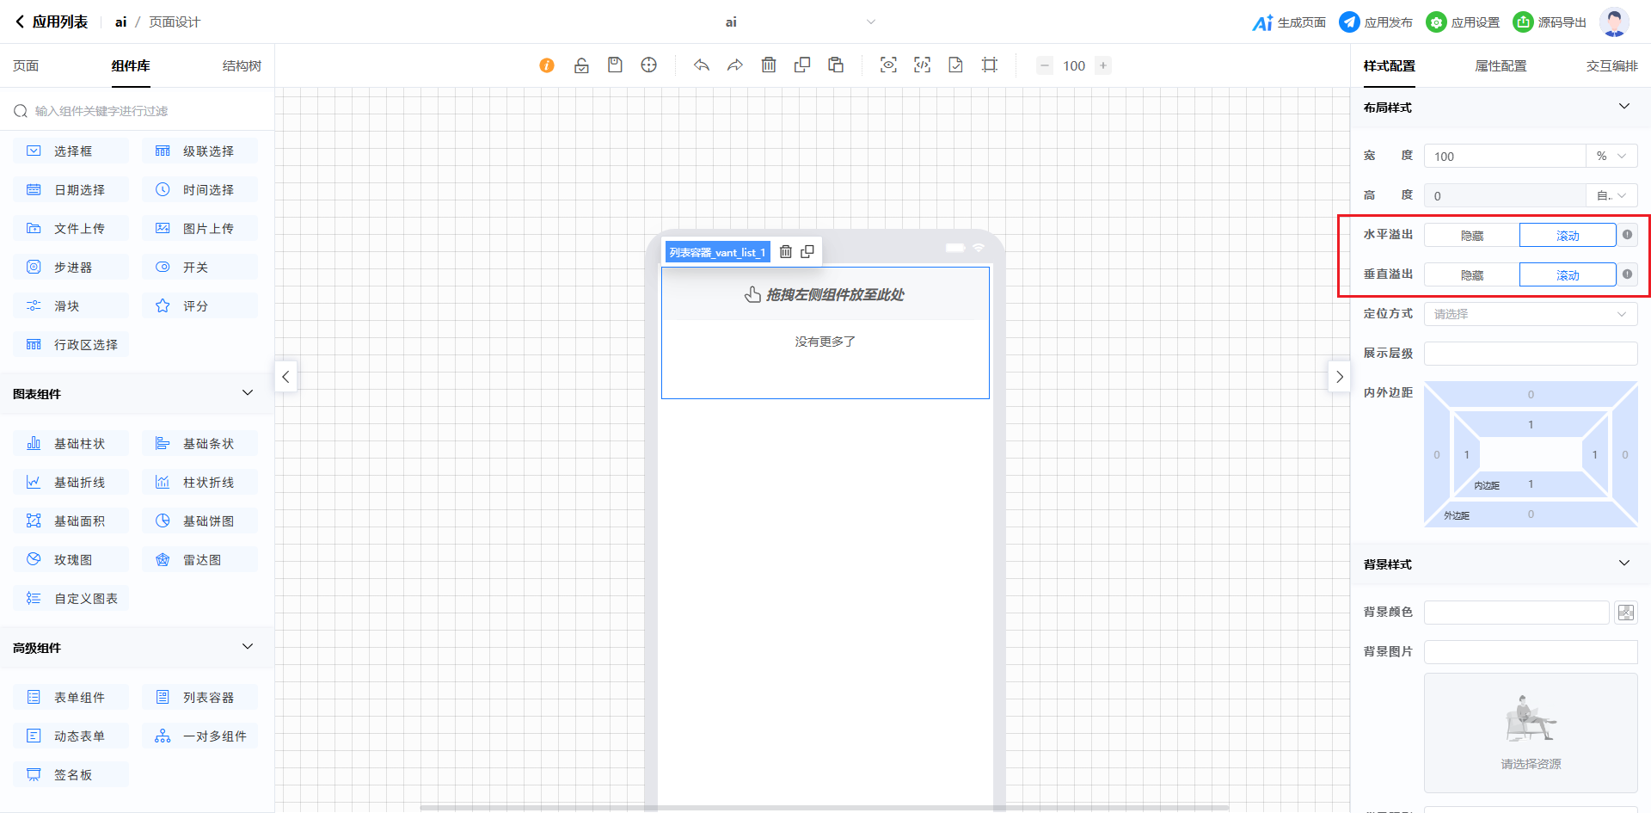Screen dimensions: 1651x813
Task: Set horizontal overflow to 隐藏
Action: click(x=1471, y=236)
